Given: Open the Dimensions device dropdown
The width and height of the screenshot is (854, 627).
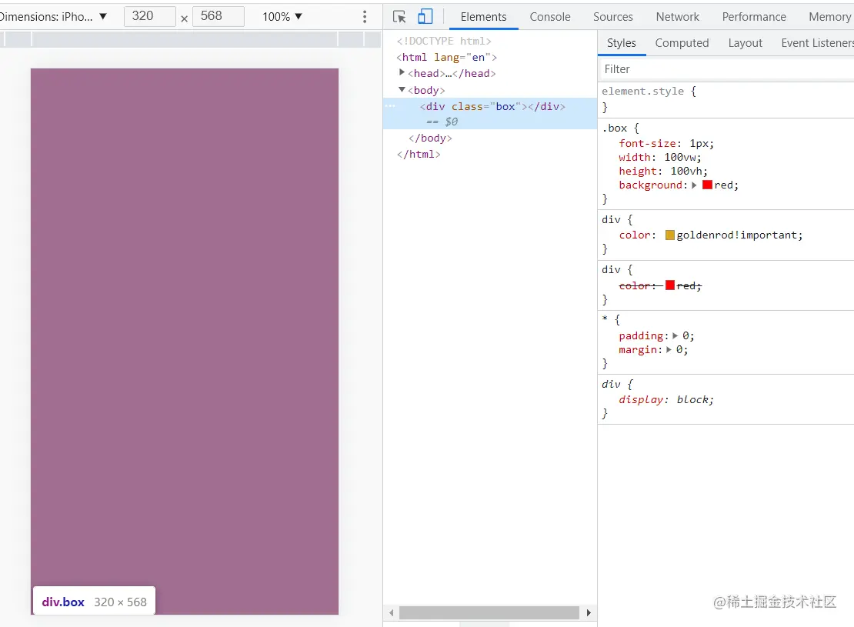Looking at the screenshot, I should (53, 16).
